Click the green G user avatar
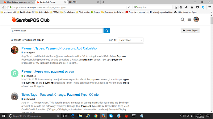Image resolution: width=213 pixels, height=119 pixels. pyautogui.click(x=15, y=73)
